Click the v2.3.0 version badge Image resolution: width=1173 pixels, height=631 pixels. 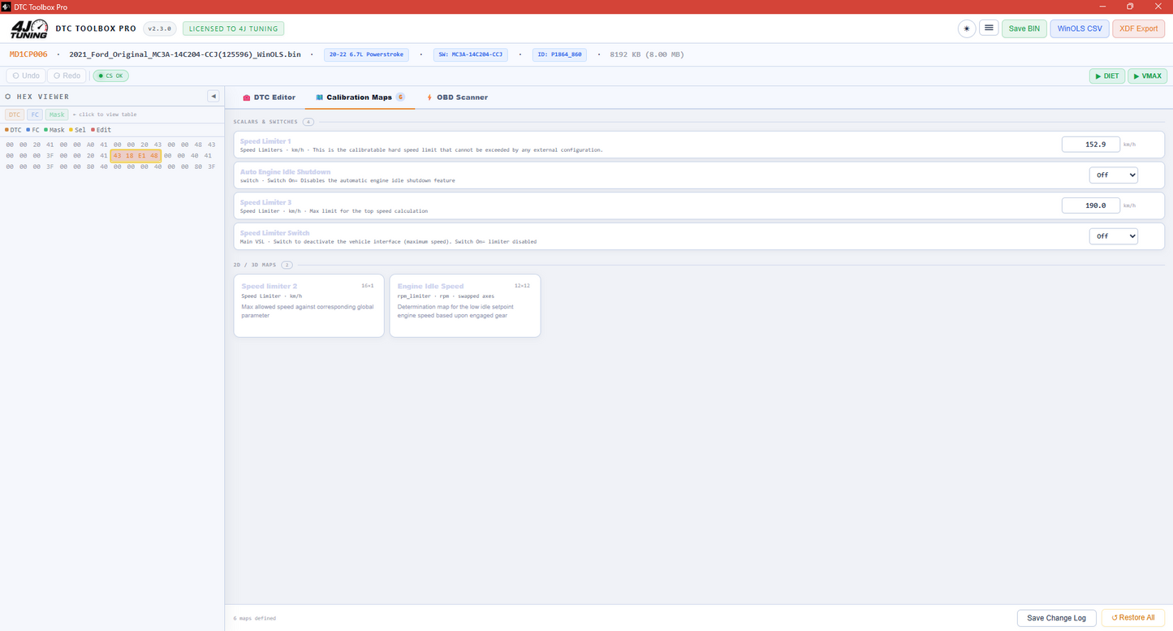(x=159, y=28)
